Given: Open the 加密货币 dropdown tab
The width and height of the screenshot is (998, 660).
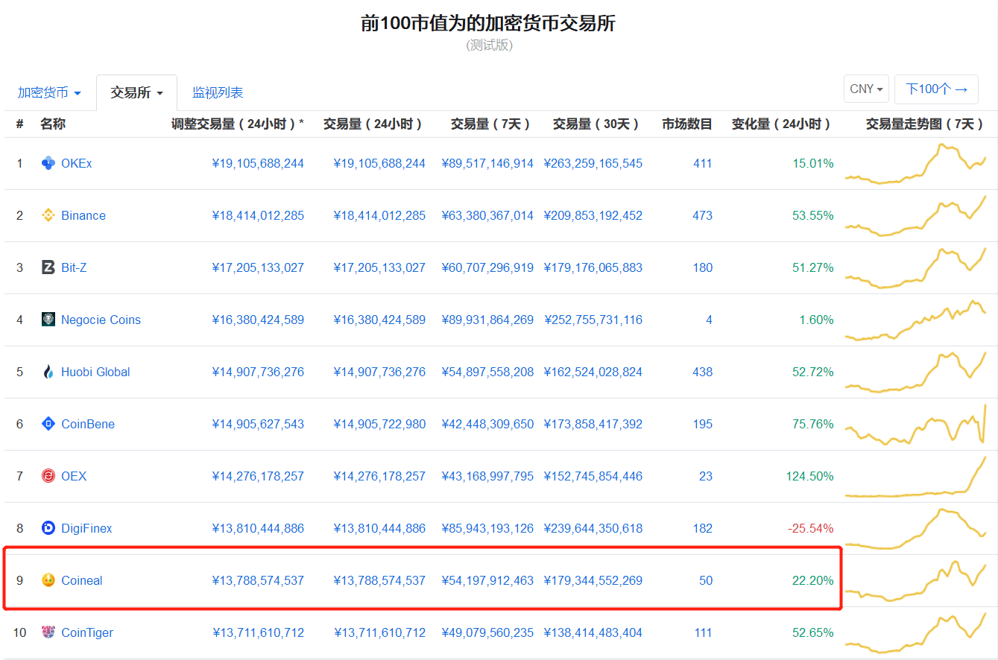Looking at the screenshot, I should click(x=50, y=93).
